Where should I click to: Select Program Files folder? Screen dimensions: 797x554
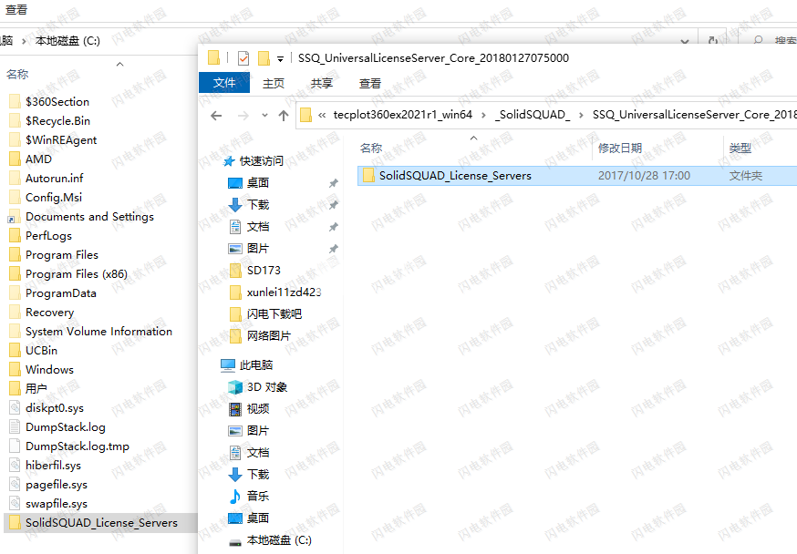pyautogui.click(x=54, y=255)
